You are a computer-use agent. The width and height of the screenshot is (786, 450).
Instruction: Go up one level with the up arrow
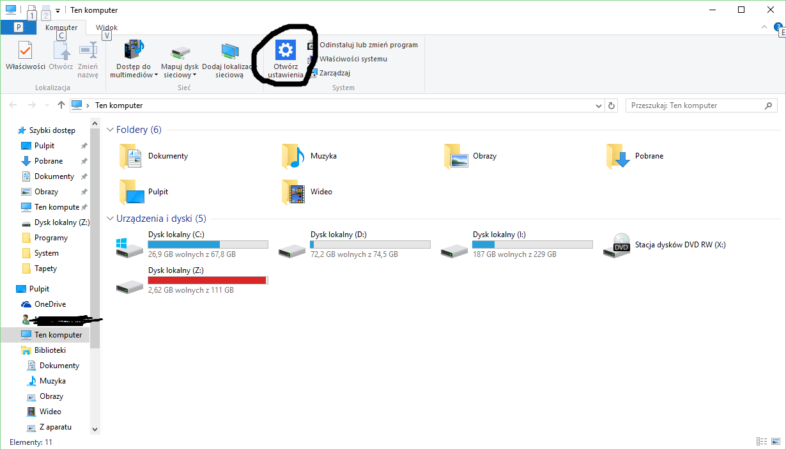click(x=61, y=105)
